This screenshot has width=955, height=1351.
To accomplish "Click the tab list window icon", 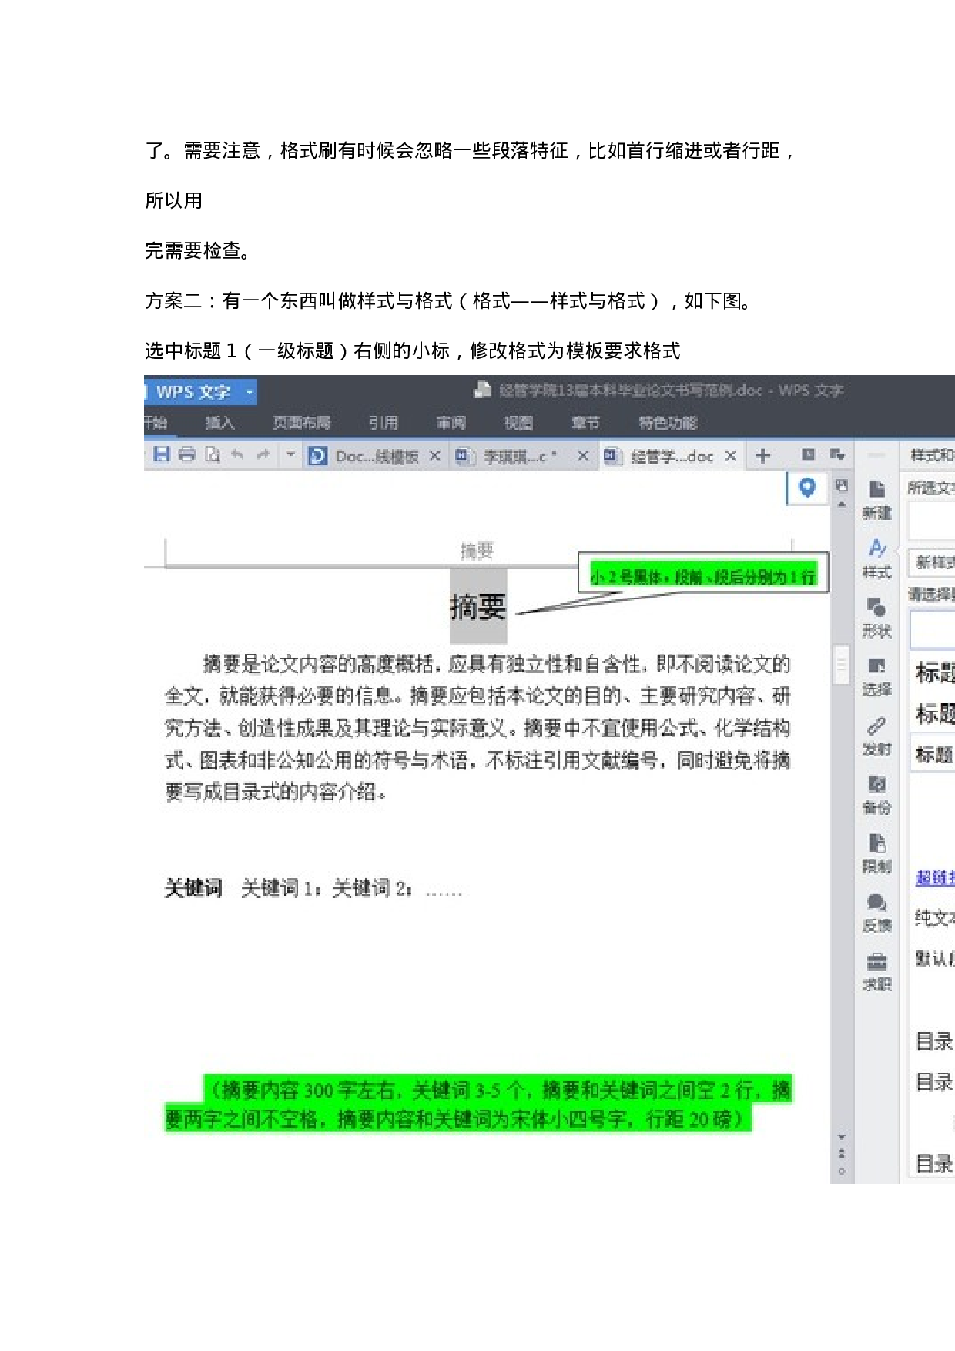I will (809, 454).
